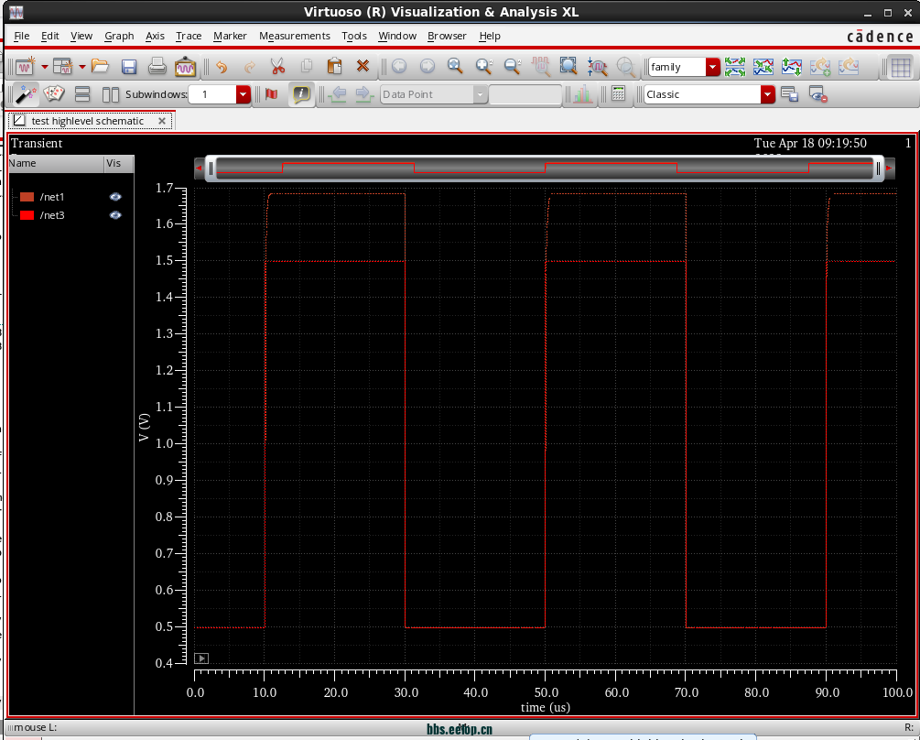The height and width of the screenshot is (740, 920).
Task: Open the Edit menu
Action: coord(49,36)
